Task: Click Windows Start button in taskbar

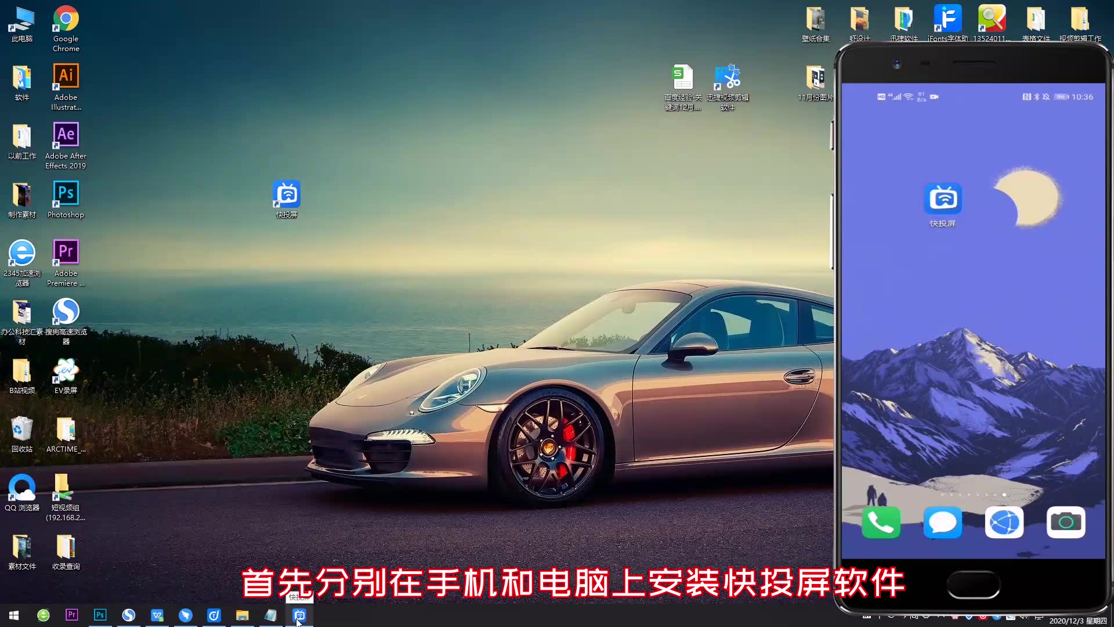Action: pos(14,615)
